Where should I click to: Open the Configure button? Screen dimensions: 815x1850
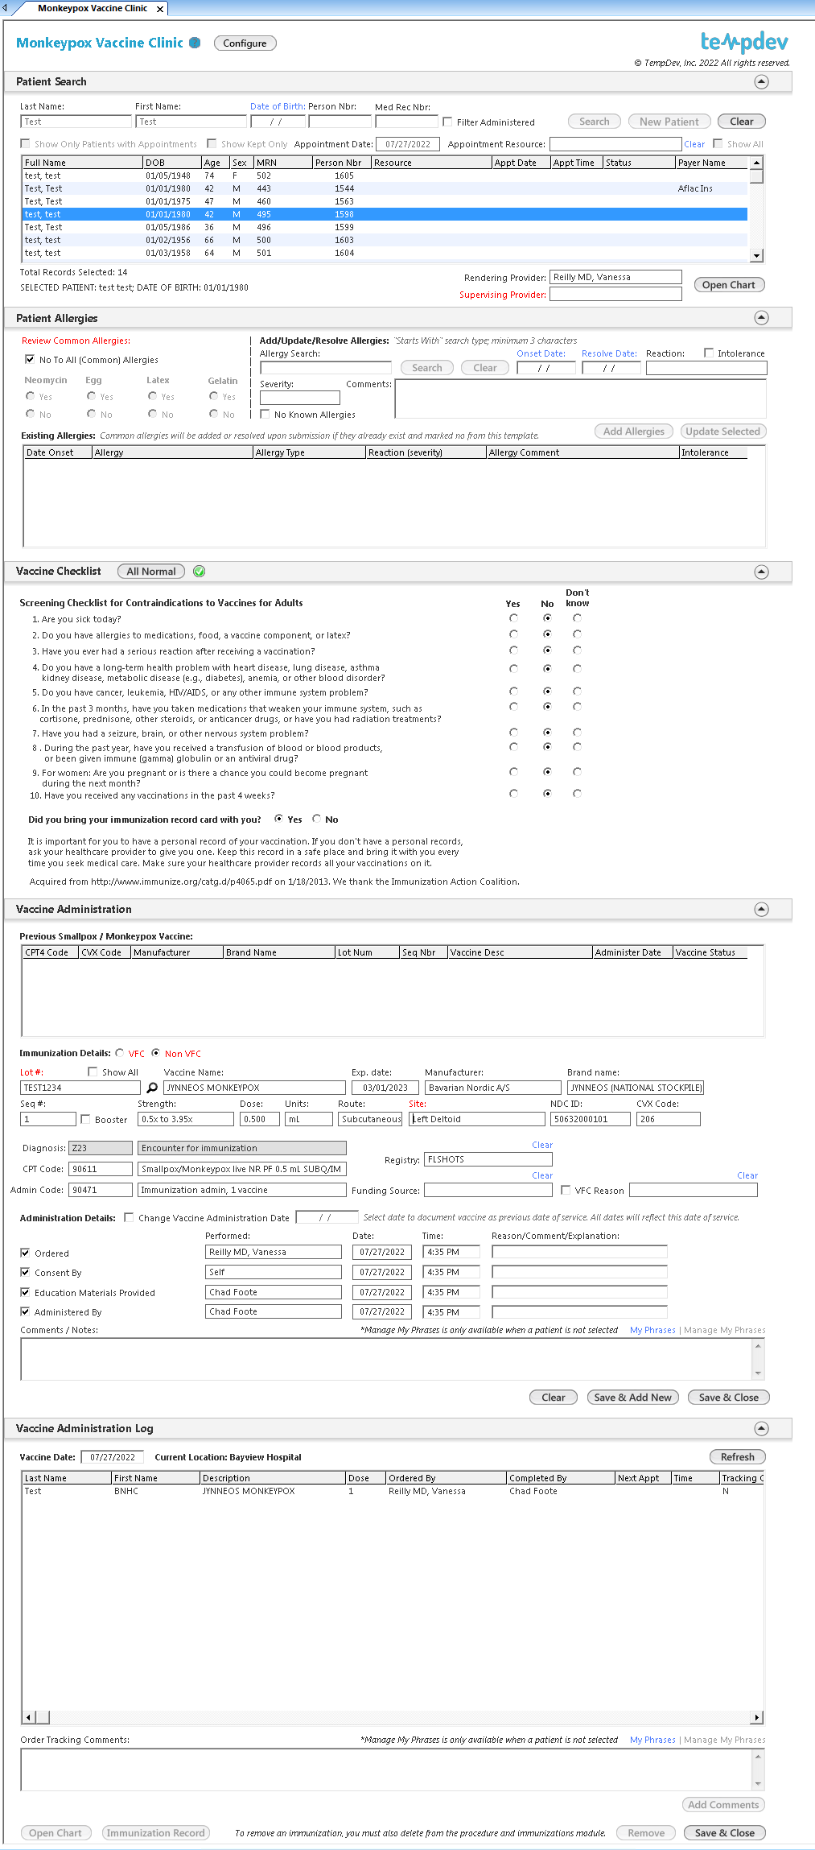point(245,43)
